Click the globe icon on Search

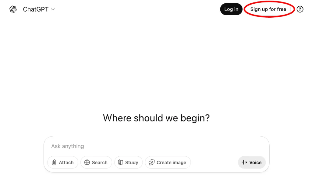[x=87, y=162]
